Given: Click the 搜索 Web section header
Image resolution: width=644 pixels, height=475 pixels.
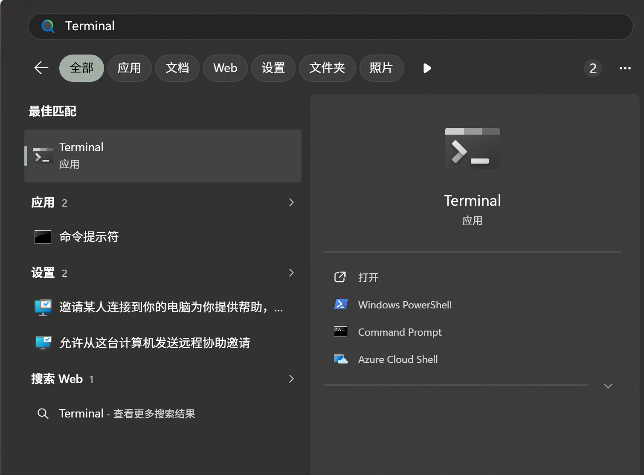Looking at the screenshot, I should pos(57,379).
